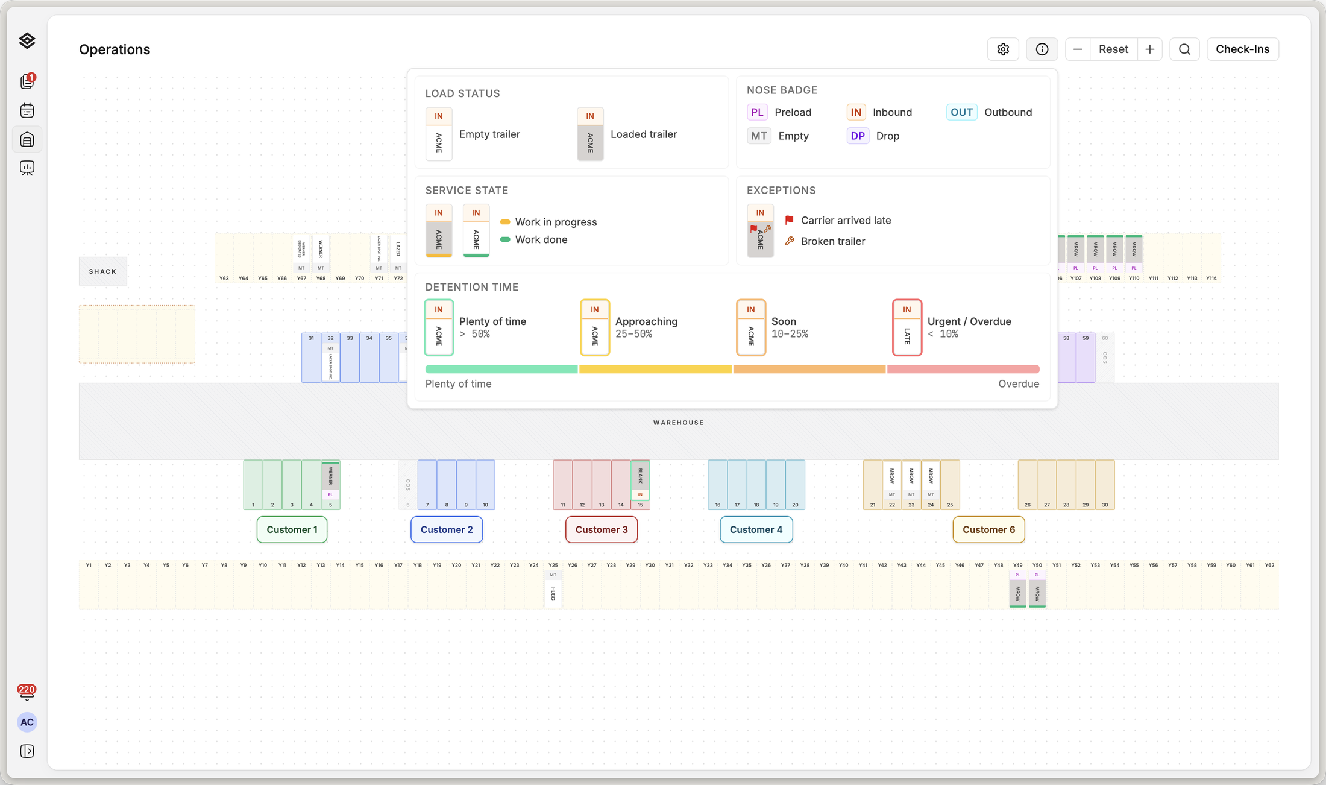Zoom out with minus button
This screenshot has width=1326, height=785.
point(1078,49)
